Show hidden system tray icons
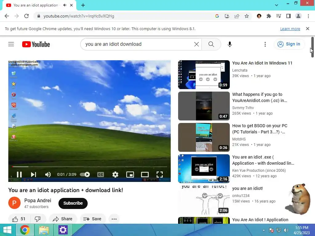This screenshot has width=315, height=236. tap(264, 230)
